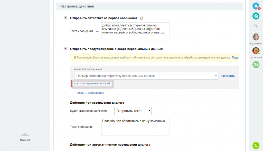Uncheck autoresponse on first message option

[66, 18]
